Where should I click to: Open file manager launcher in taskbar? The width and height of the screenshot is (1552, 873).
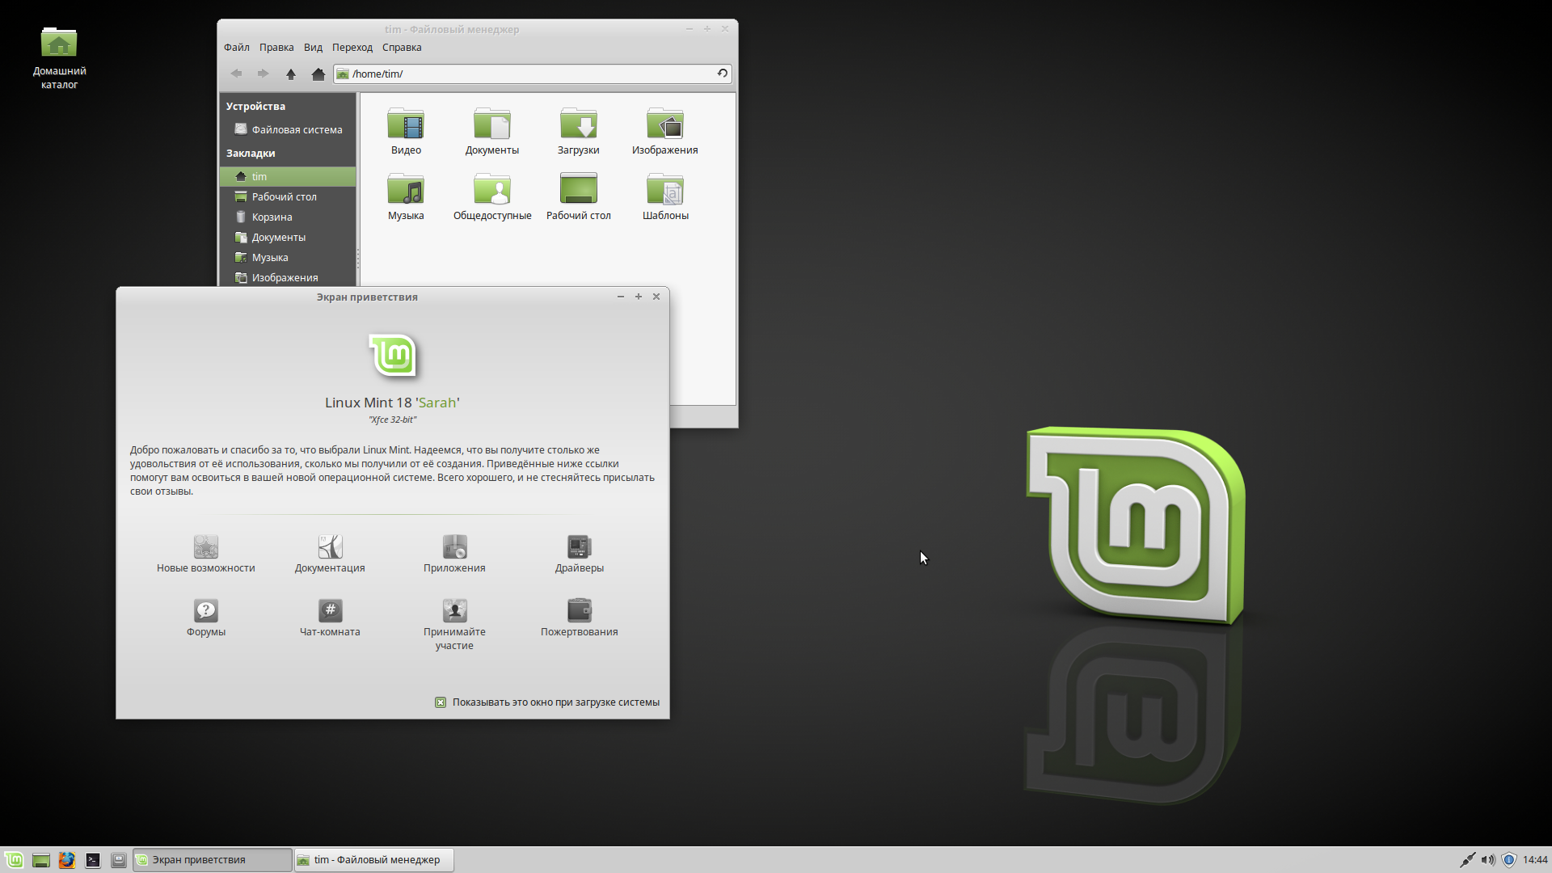coord(119,860)
